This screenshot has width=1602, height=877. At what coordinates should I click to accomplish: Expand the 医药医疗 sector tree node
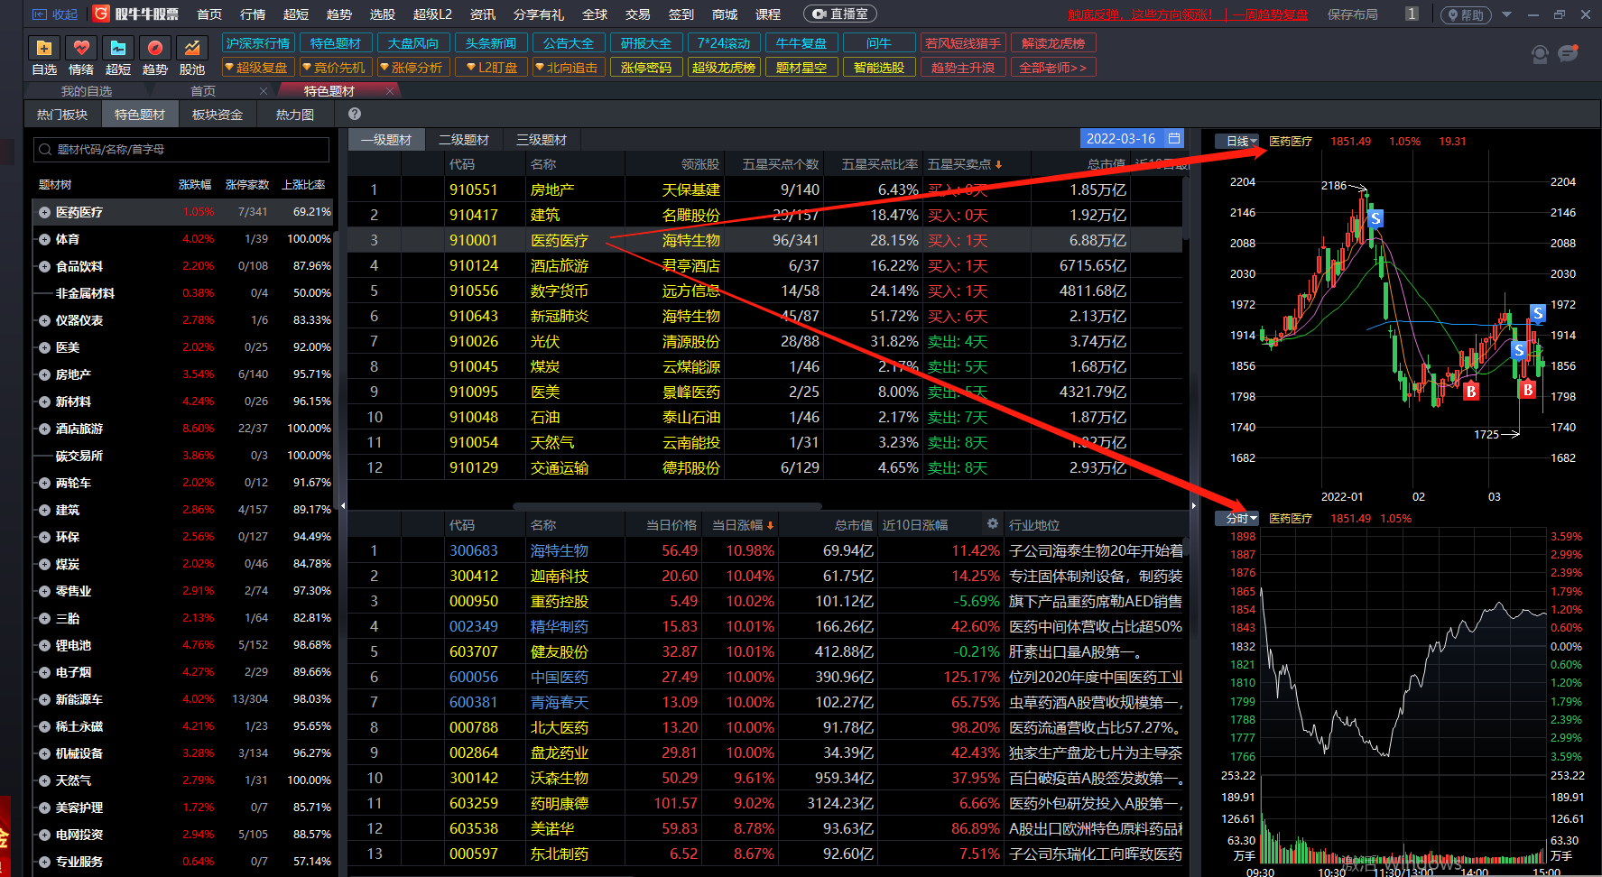click(x=44, y=212)
